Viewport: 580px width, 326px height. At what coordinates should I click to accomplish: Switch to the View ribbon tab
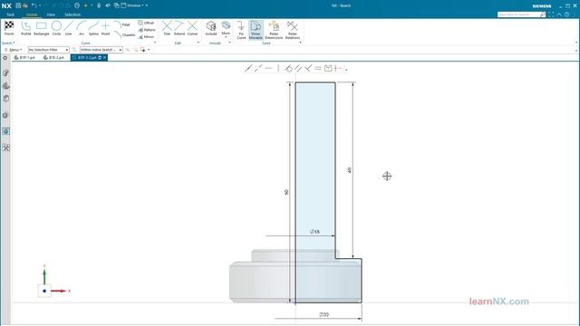coord(51,14)
